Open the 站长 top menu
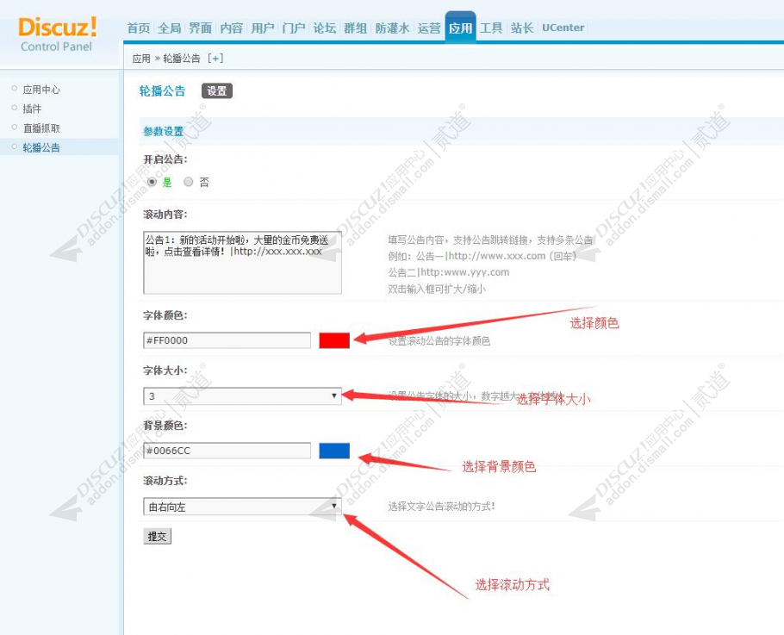 (x=522, y=28)
